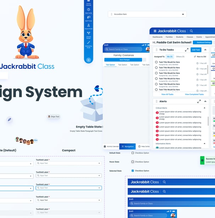
Task: Check the Hover State checkbox option
Action: [x=133, y=162]
